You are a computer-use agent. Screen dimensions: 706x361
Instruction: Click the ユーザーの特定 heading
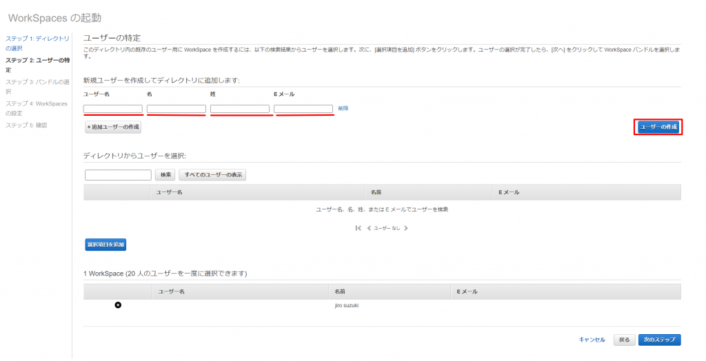[x=112, y=38]
